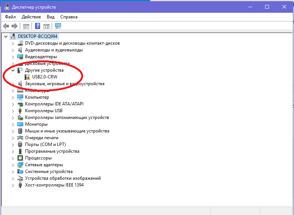Screen dimensions: 294x215
Task: Click the Show/Hide action pane icon
Action: (46, 26)
